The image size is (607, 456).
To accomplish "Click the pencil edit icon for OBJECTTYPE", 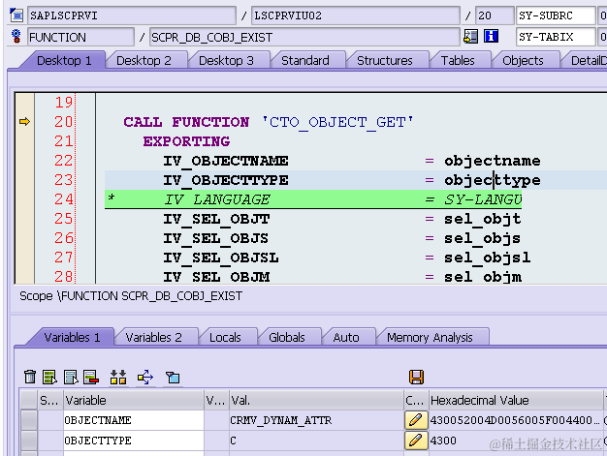I will (416, 441).
